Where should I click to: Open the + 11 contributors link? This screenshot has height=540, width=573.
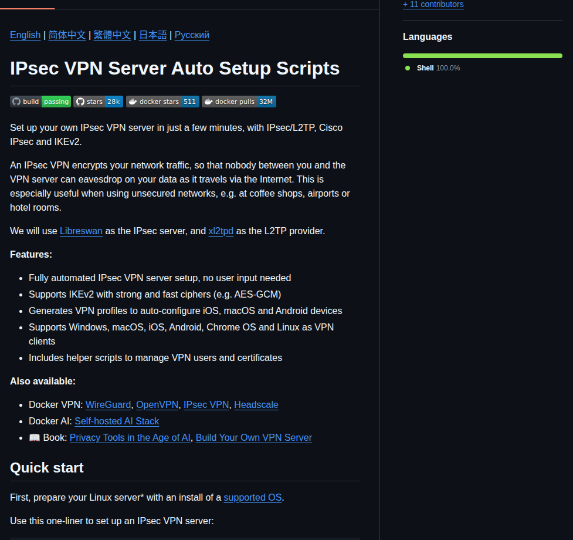(433, 4)
